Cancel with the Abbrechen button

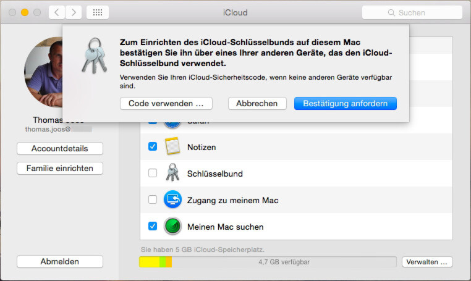(x=257, y=104)
